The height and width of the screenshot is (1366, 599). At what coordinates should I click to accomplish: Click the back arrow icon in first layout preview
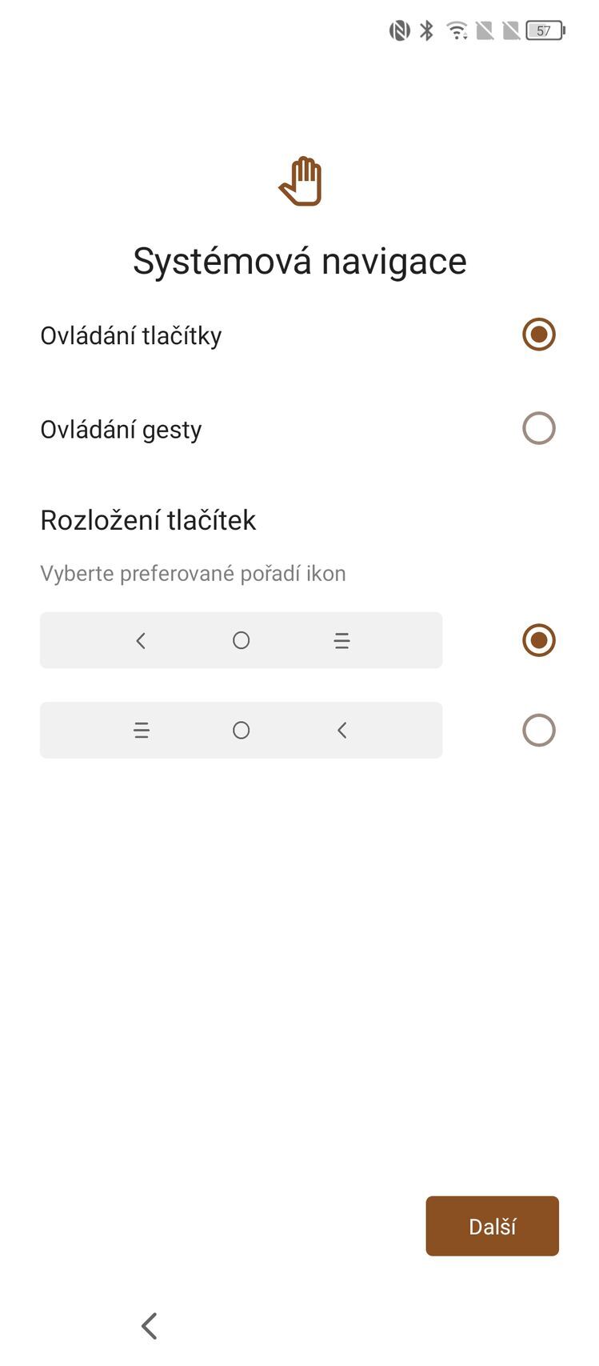pyautogui.click(x=141, y=640)
